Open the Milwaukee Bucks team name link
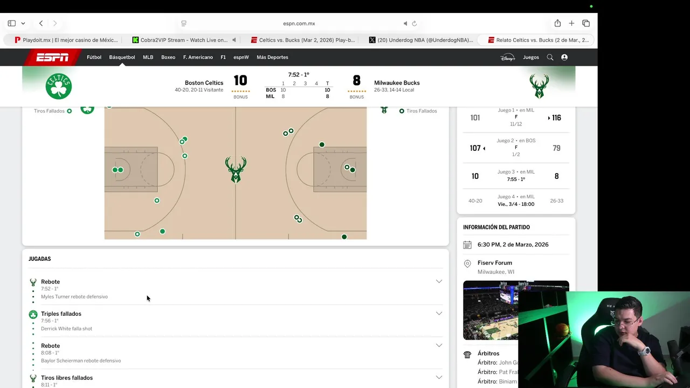 (397, 83)
